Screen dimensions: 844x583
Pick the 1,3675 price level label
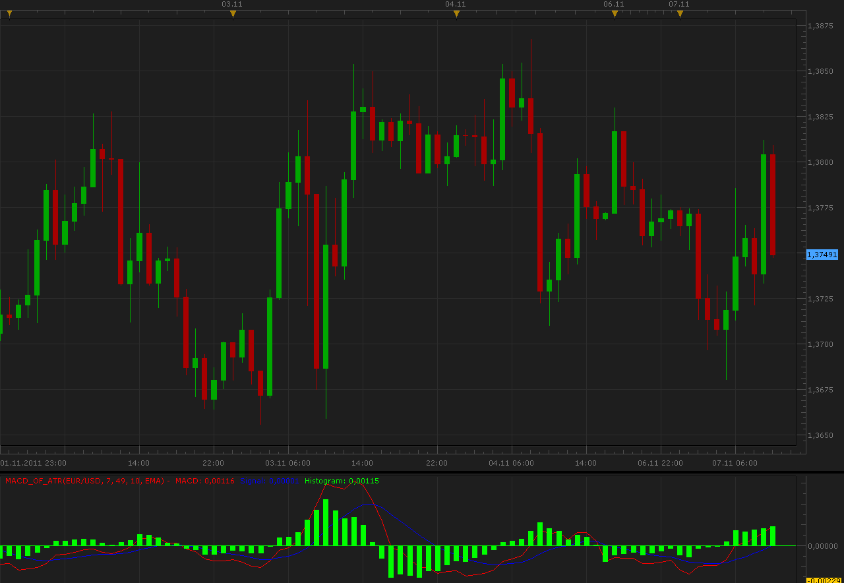point(820,390)
